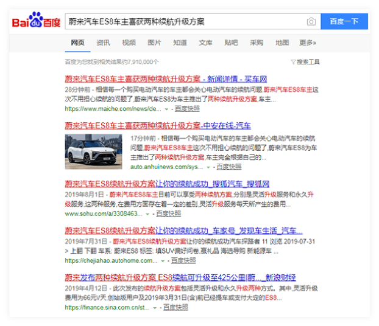Screen dimensions: 379x326
Task: Click the www.sohu.com/a/3308463 URL text
Action: click(104, 214)
